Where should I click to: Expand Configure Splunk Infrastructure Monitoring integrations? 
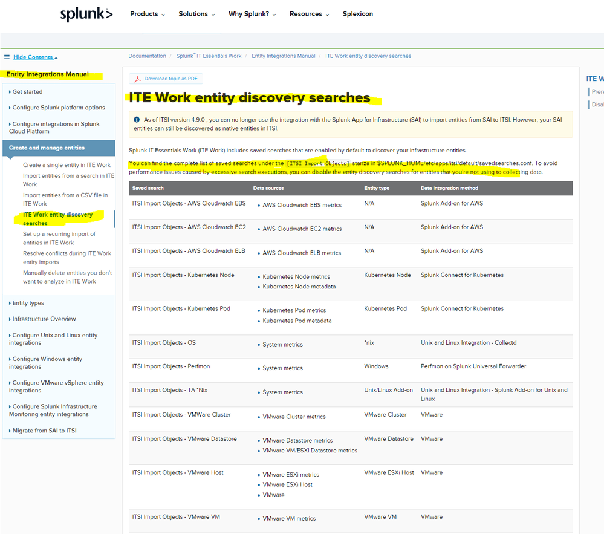[53, 410]
